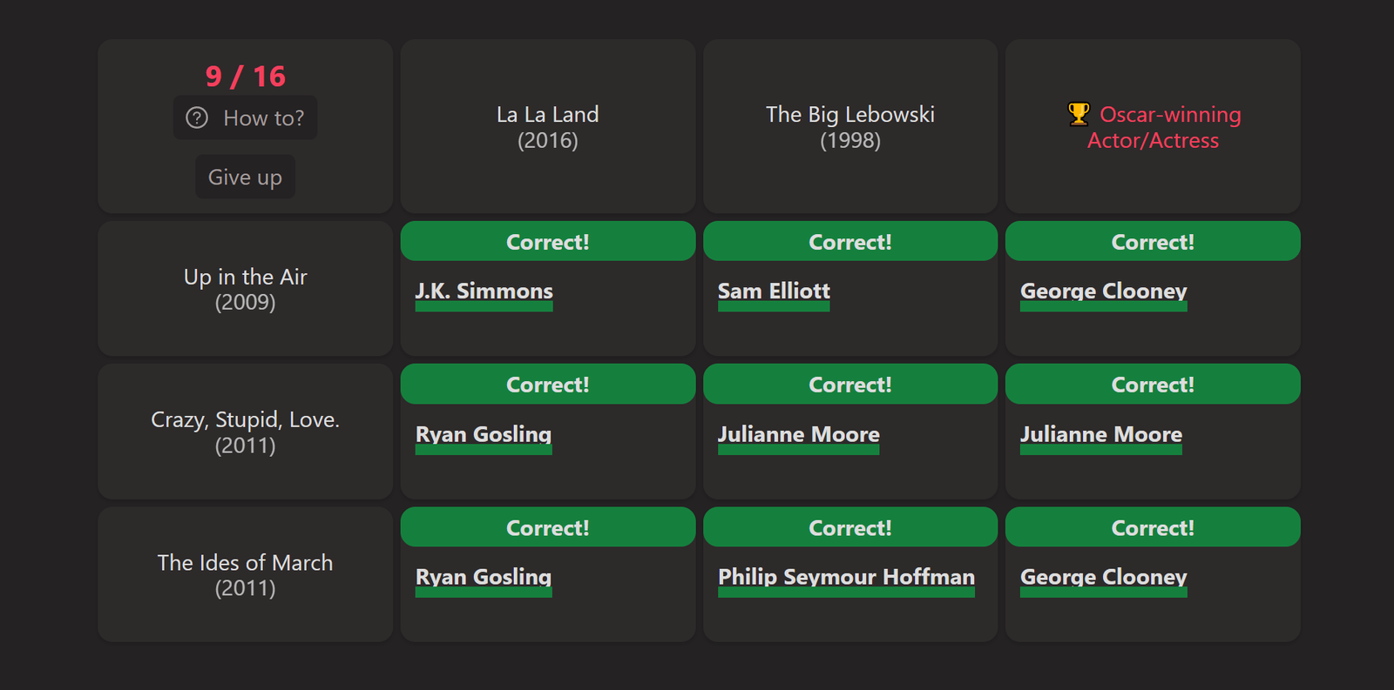Click the Oscar trophy icon
This screenshot has width=1394, height=690.
(x=1079, y=114)
